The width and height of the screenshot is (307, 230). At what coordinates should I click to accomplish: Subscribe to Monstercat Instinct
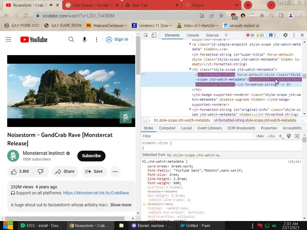tap(91, 156)
